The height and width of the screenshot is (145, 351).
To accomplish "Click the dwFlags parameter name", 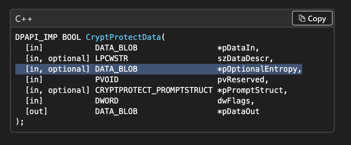I will click(236, 101).
